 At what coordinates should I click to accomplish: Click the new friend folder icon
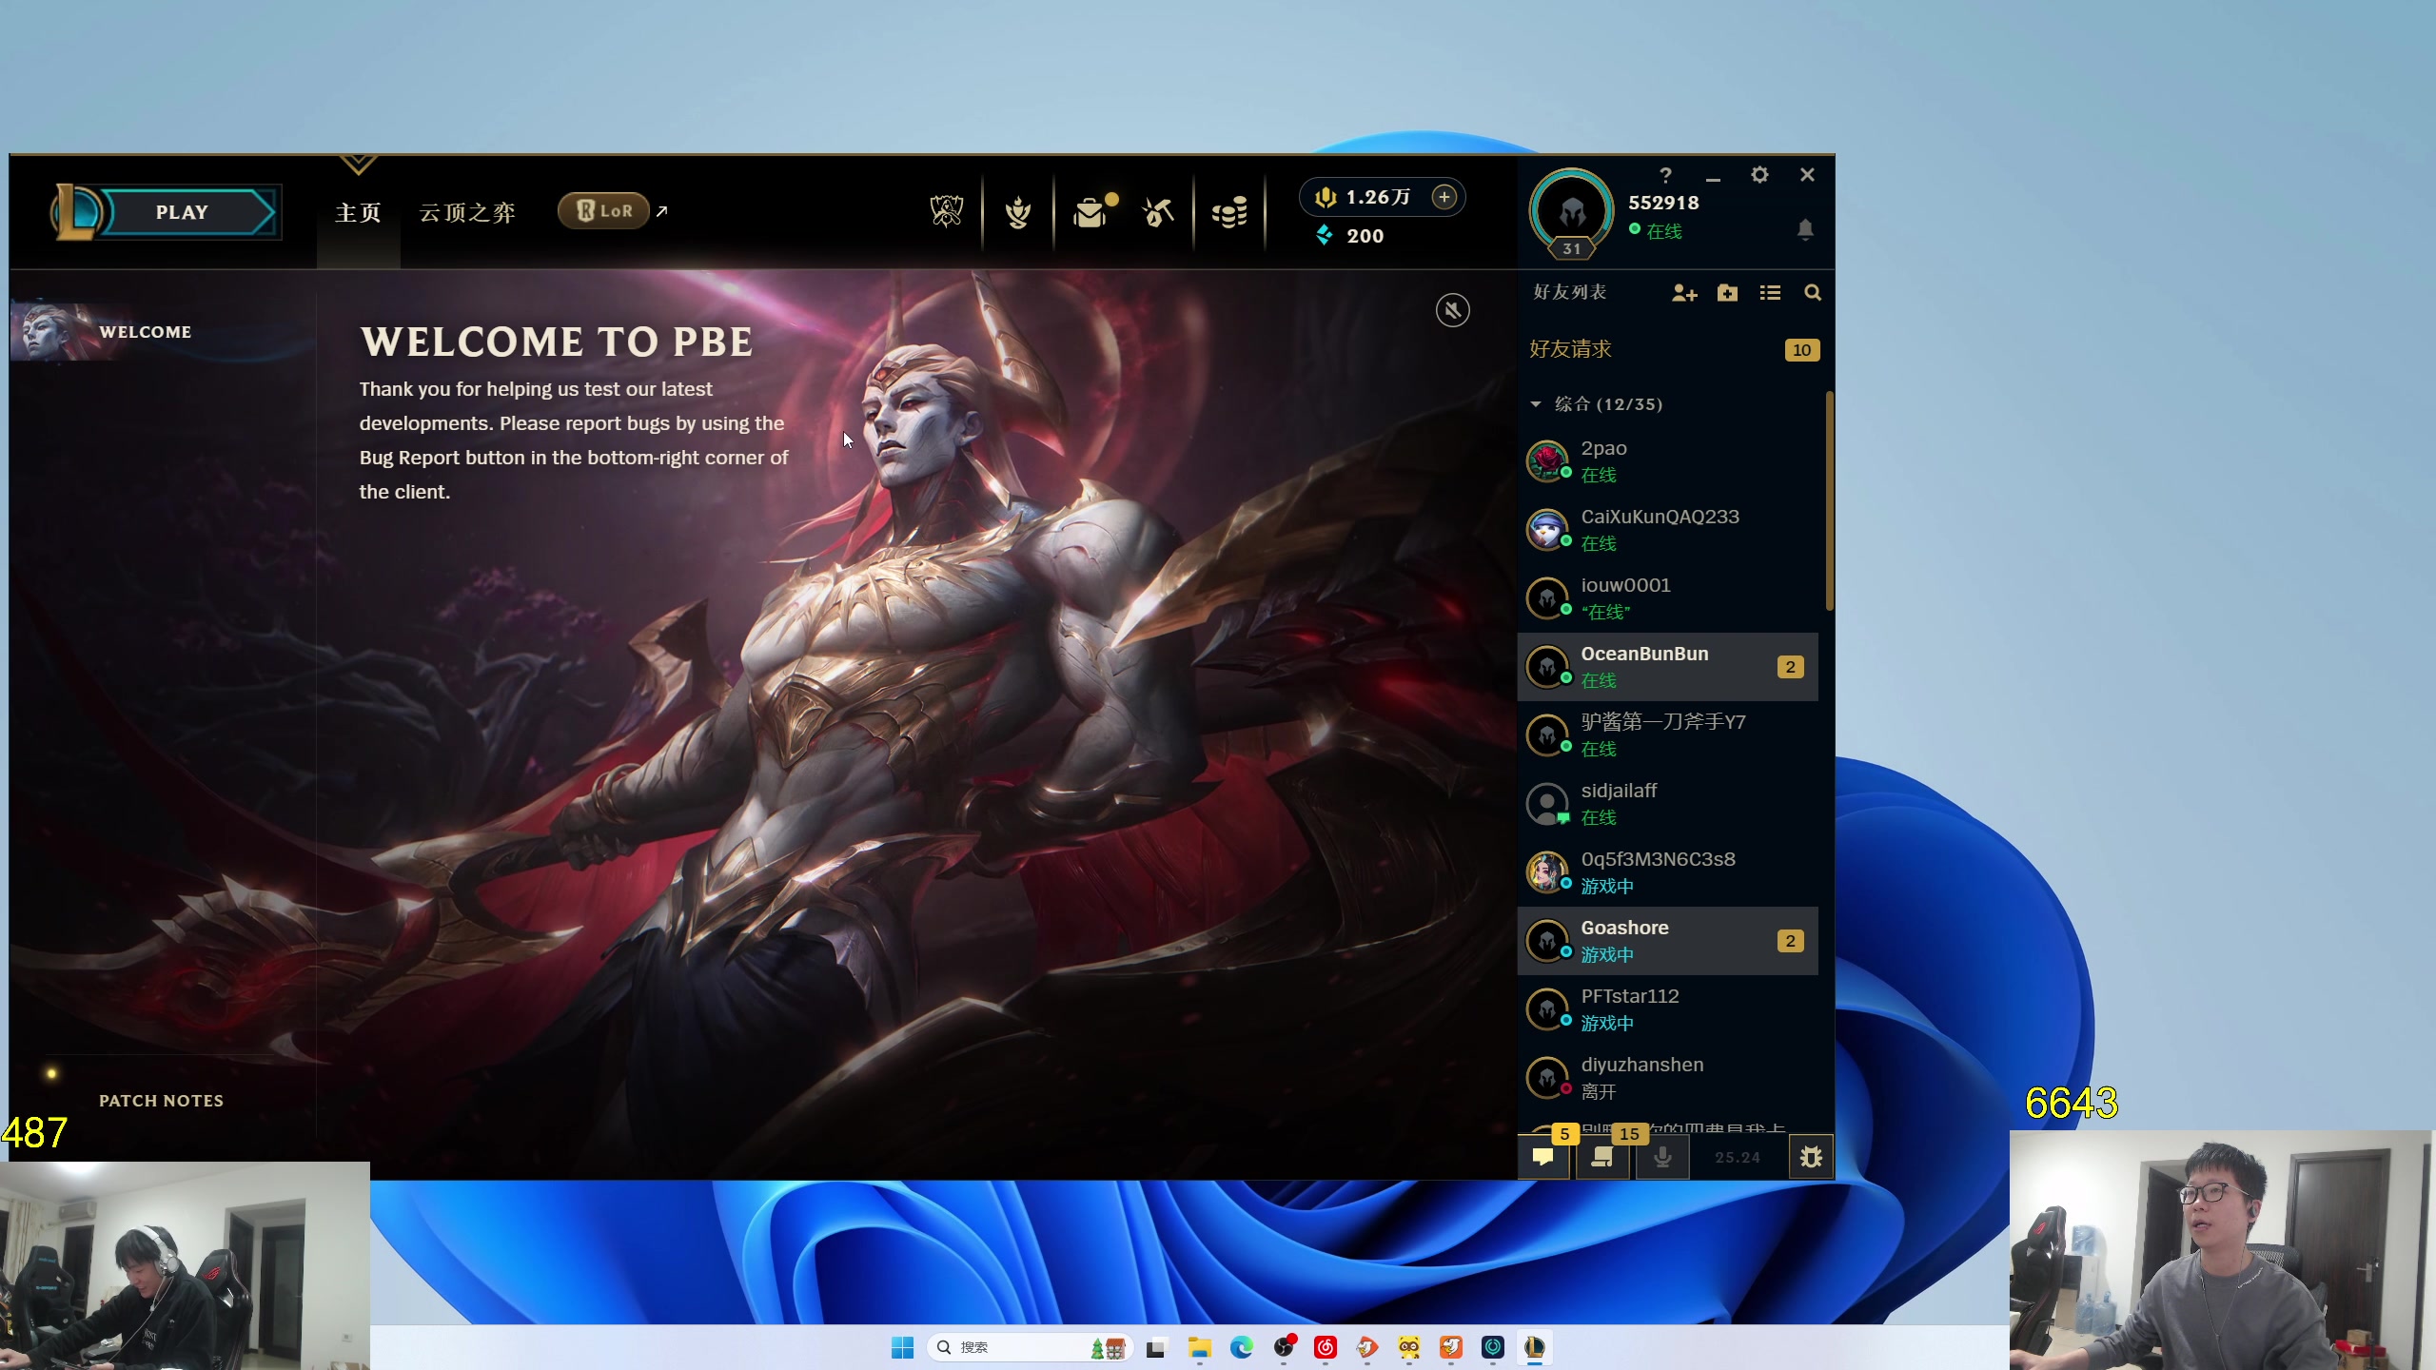click(x=1727, y=293)
